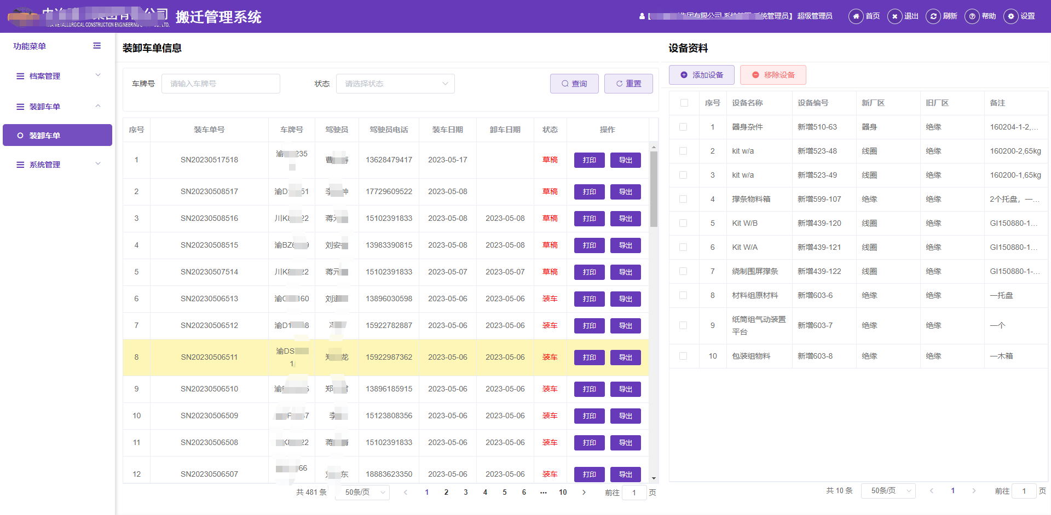Check the box for 绕制围屏撑条 row
Screen dimensions: 1051x515
[x=683, y=271]
